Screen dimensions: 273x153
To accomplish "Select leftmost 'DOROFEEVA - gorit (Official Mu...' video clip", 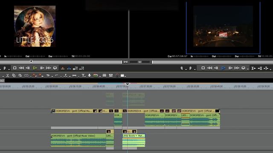I will click(x=74, y=111).
